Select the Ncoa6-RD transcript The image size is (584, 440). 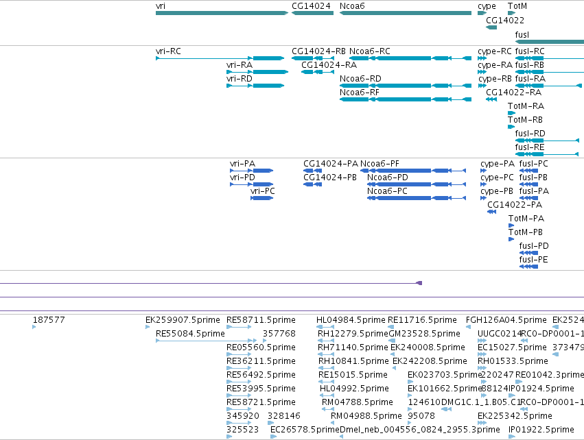click(x=406, y=86)
